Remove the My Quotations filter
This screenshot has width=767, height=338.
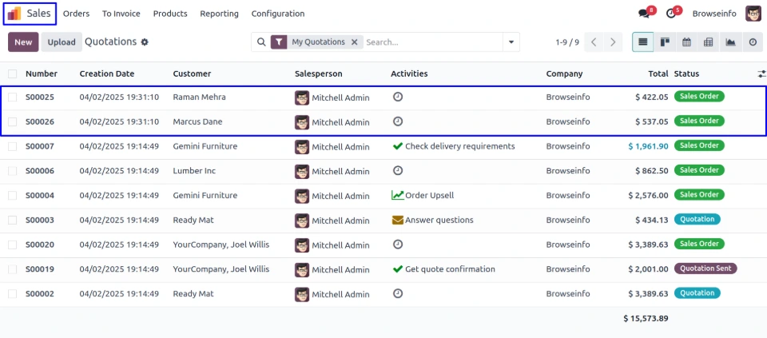coord(355,42)
